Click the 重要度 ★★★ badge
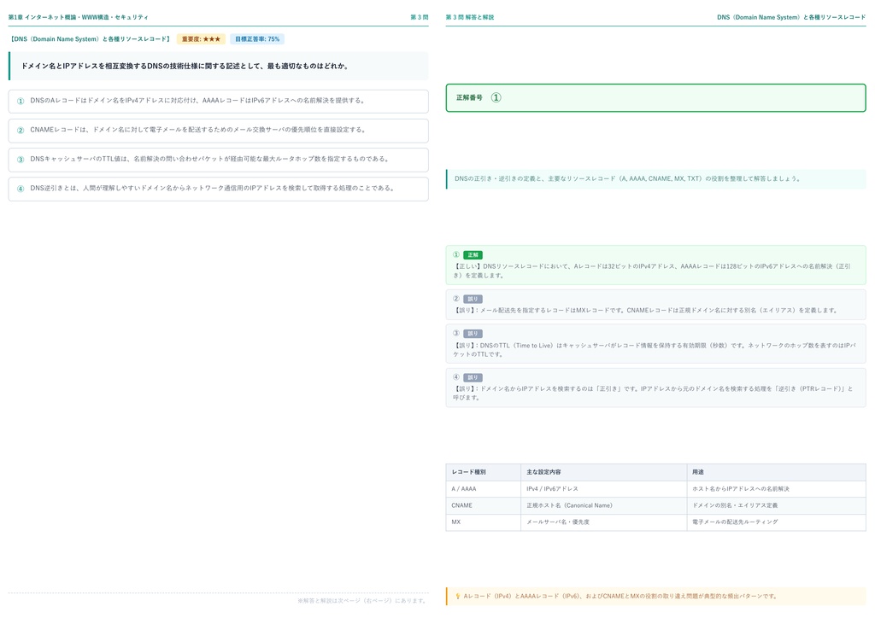 point(201,39)
